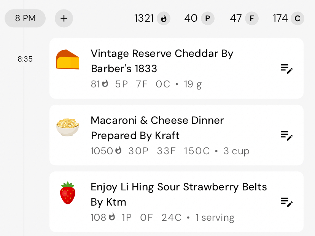Click the 1321 total calories value
Viewport: 315px width, 236px height.
tap(144, 18)
